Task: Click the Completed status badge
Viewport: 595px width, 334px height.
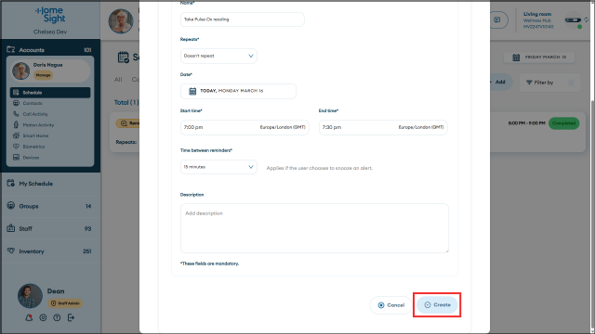Action: tap(563, 123)
